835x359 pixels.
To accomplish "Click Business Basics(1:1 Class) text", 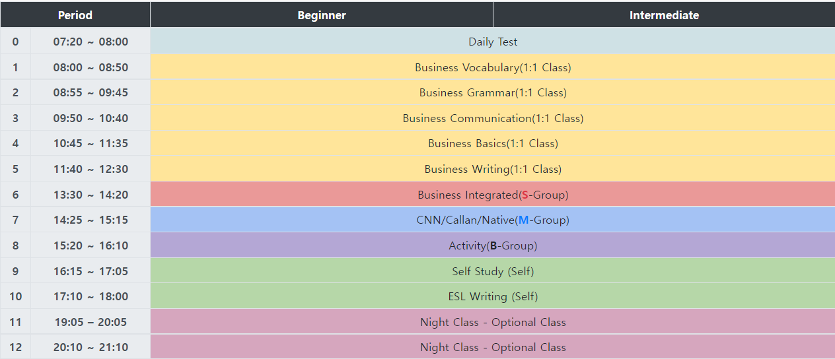I will click(493, 143).
